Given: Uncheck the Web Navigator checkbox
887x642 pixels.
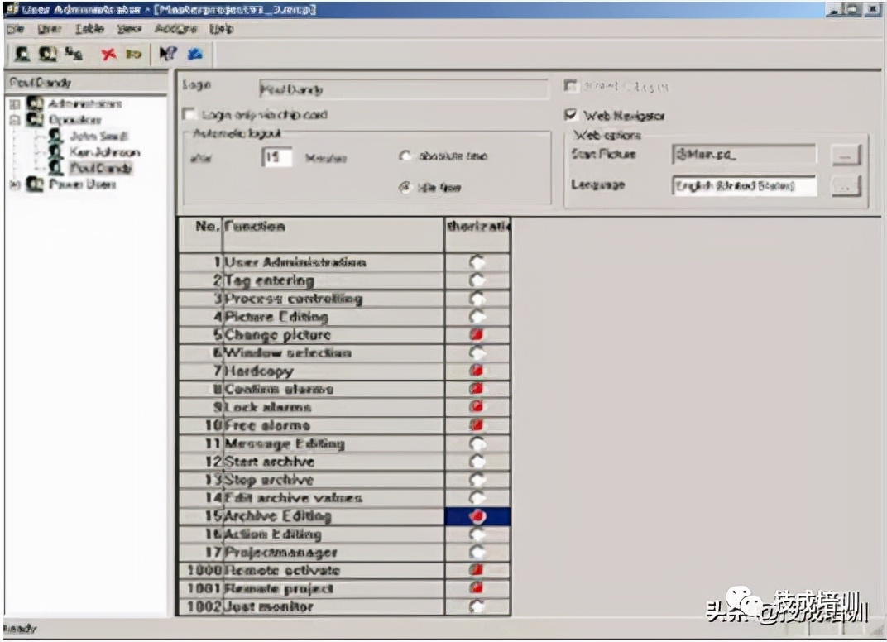Looking at the screenshot, I should (571, 115).
